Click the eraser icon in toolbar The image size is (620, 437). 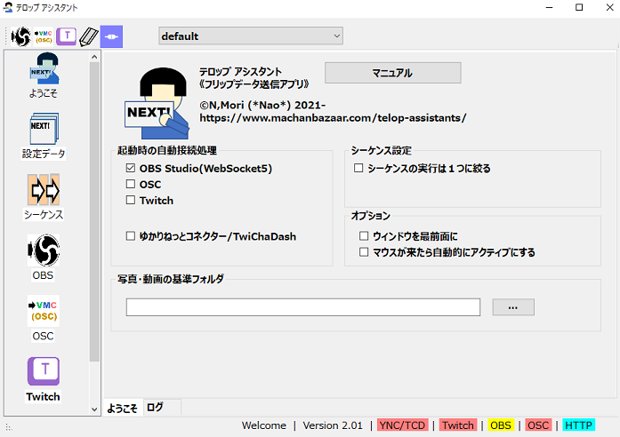pyautogui.click(x=88, y=36)
